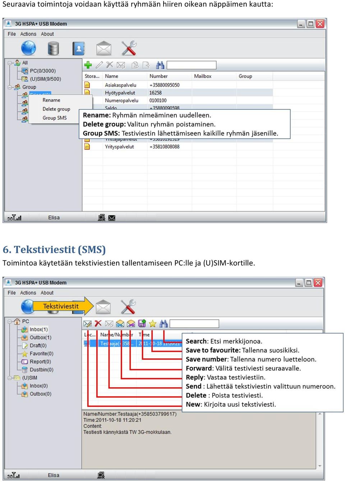This screenshot has width=345, height=482.
Task: Click the Send message envelope icon
Action: (109, 323)
